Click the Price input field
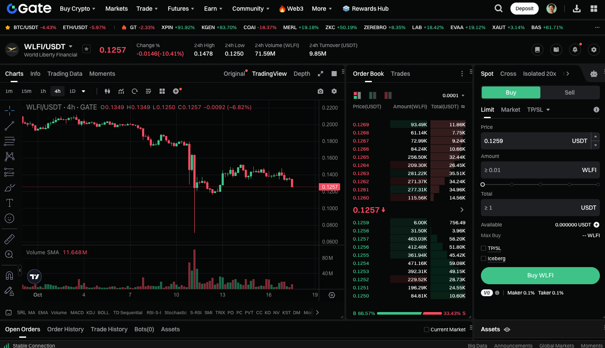 [536, 141]
